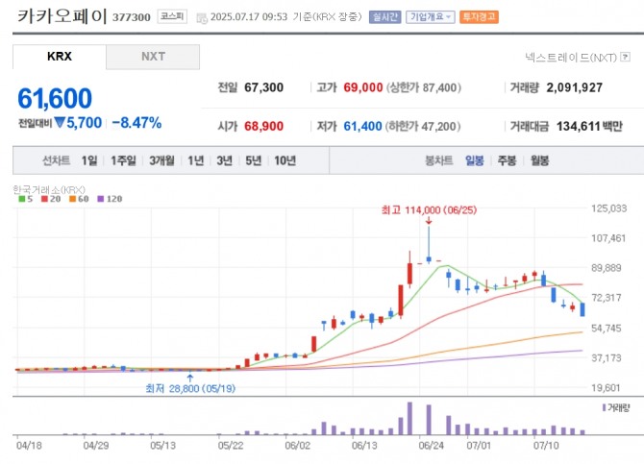Select the 1일 line chart period
Screen dimensions: 644x464
[x=89, y=160]
